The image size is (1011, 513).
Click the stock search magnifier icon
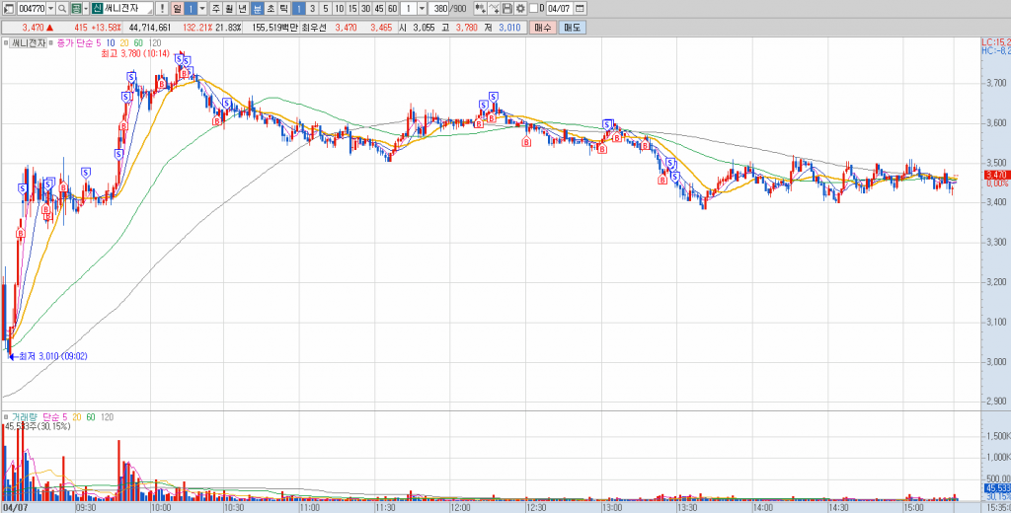pos(62,8)
